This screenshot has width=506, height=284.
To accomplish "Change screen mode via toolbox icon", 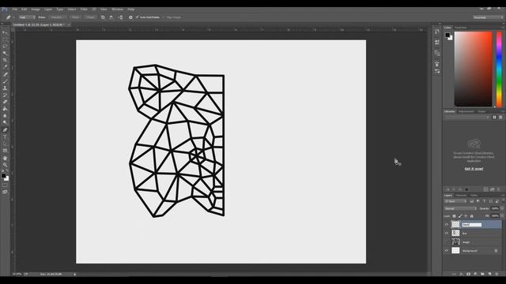I will (x=5, y=192).
